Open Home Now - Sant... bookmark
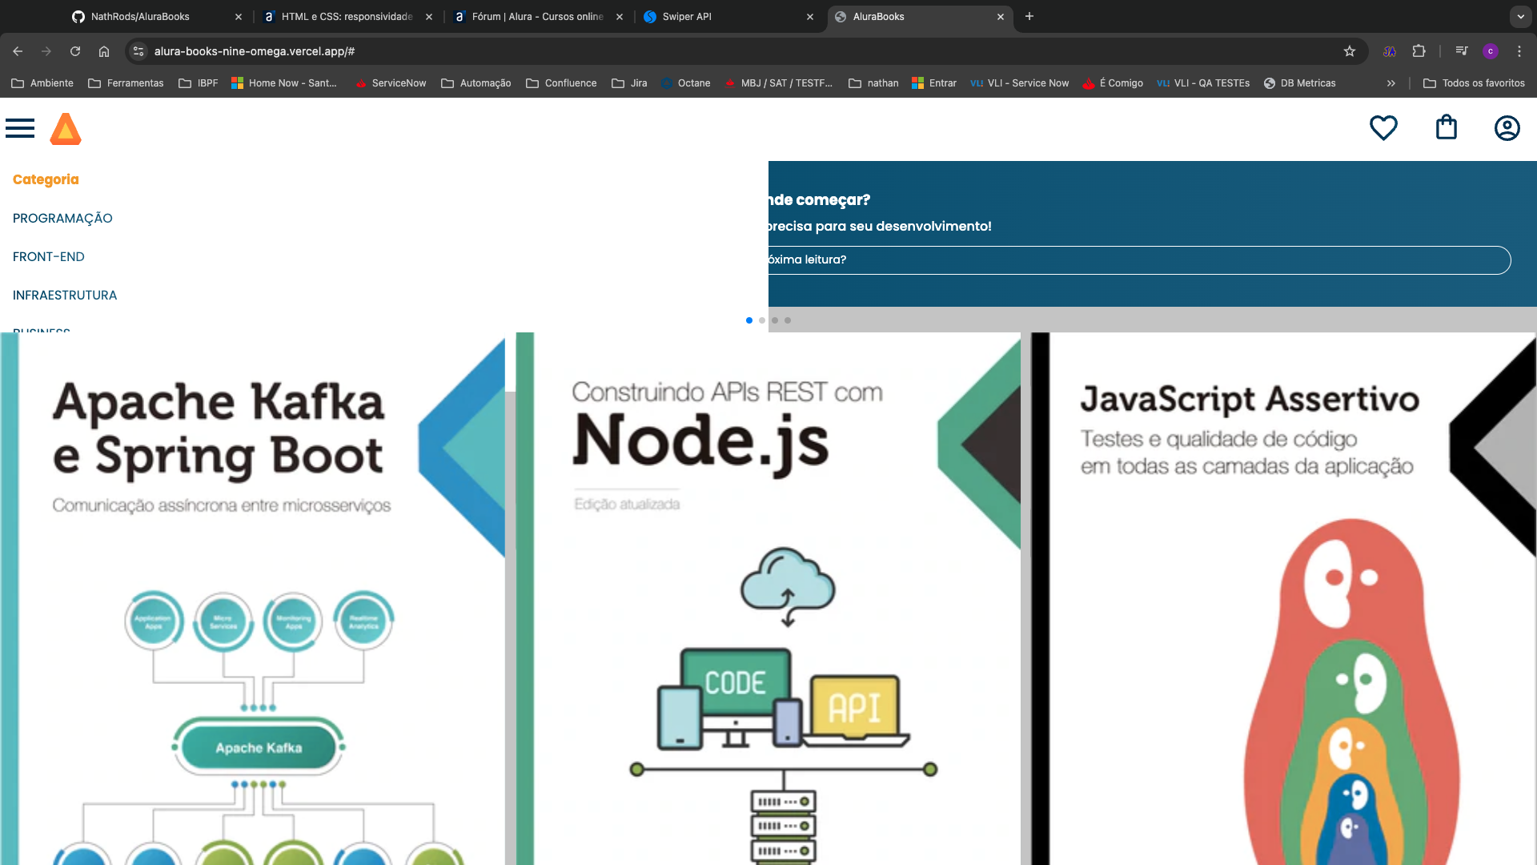The height and width of the screenshot is (865, 1537). [x=284, y=83]
